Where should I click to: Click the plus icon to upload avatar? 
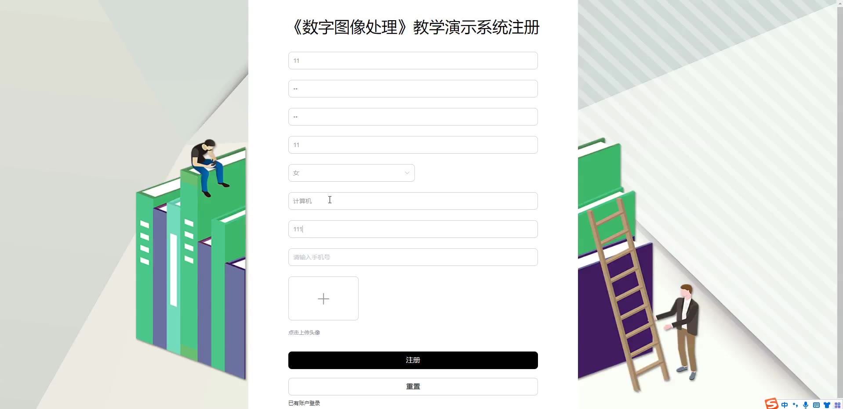tap(323, 298)
